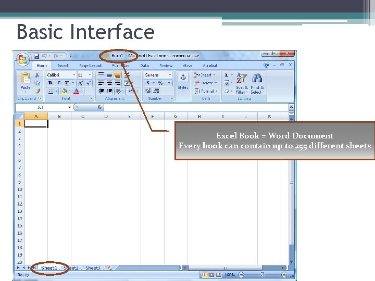The image size is (375, 281).
Task: Move the zoom slider handle
Action: (262, 275)
